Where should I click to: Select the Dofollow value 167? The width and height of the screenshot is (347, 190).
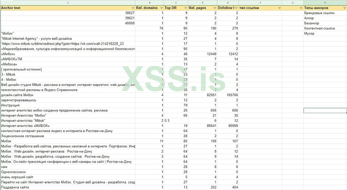(x=228, y=141)
